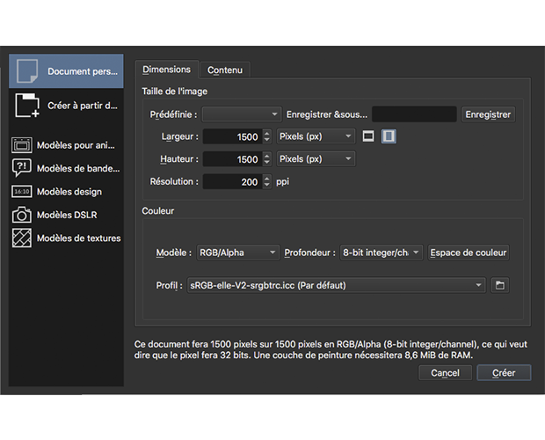
Task: Click the Créer button
Action: click(x=504, y=373)
